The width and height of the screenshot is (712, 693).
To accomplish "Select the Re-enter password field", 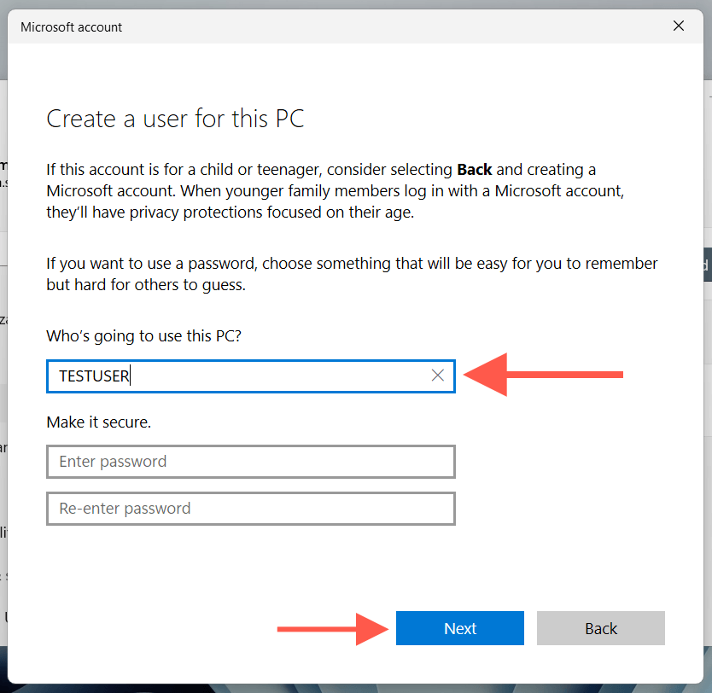I will [250, 509].
